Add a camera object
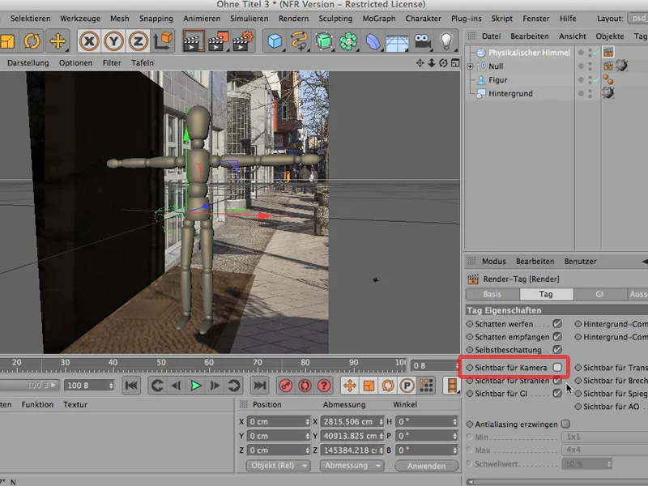648x486 pixels. pos(422,41)
